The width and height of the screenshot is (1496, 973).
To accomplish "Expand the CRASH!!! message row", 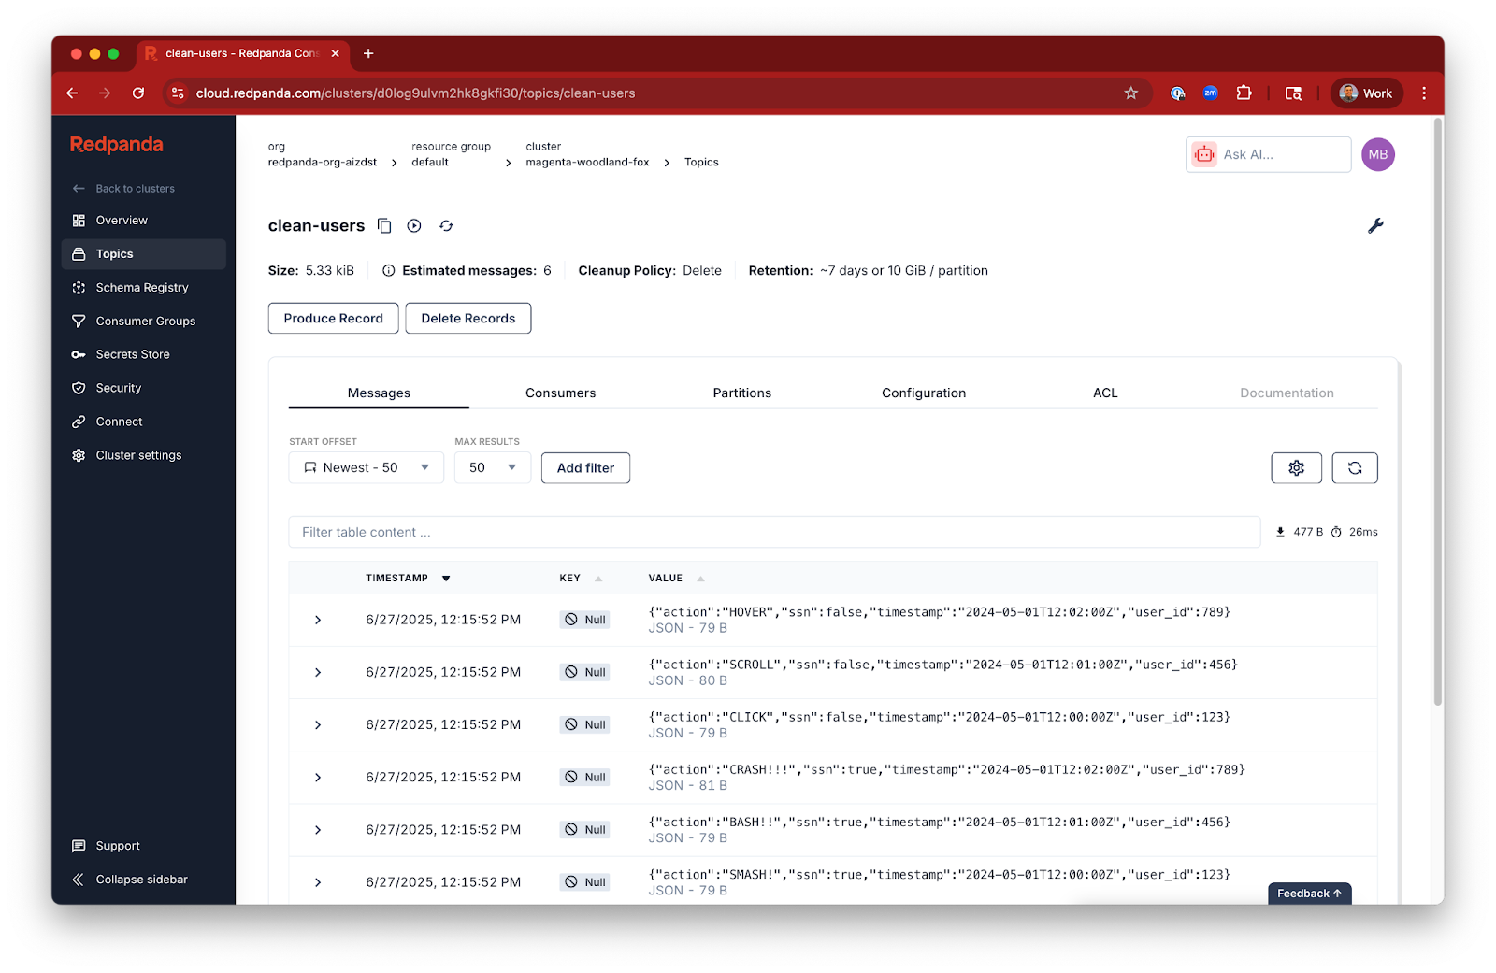I will coord(318,777).
